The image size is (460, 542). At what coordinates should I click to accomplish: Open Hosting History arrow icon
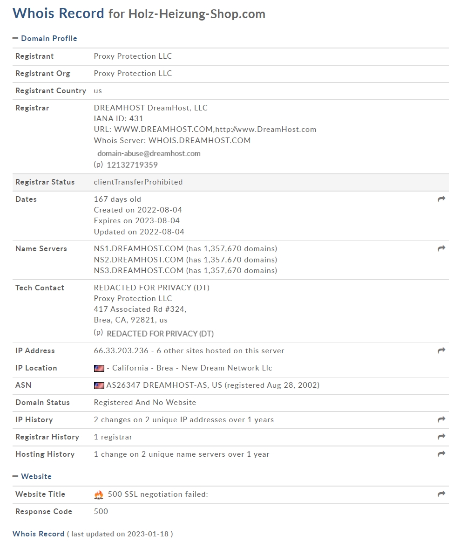tap(441, 454)
